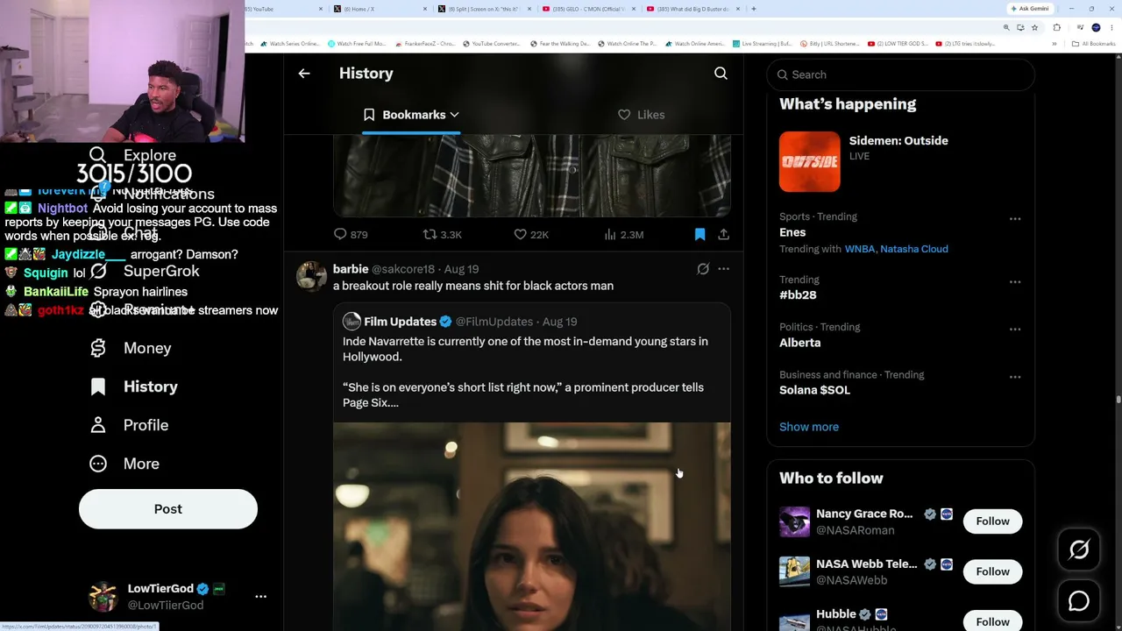Switch to the Likes tab
Screen dimensions: 1122x631
(641, 115)
